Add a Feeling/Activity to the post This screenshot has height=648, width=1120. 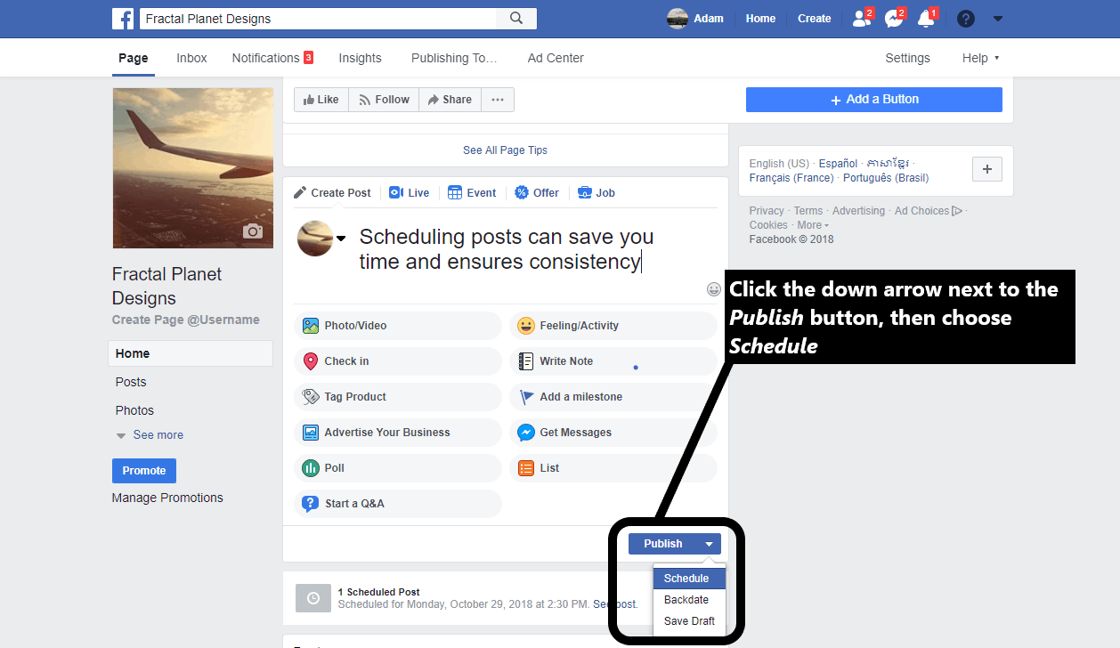point(613,326)
